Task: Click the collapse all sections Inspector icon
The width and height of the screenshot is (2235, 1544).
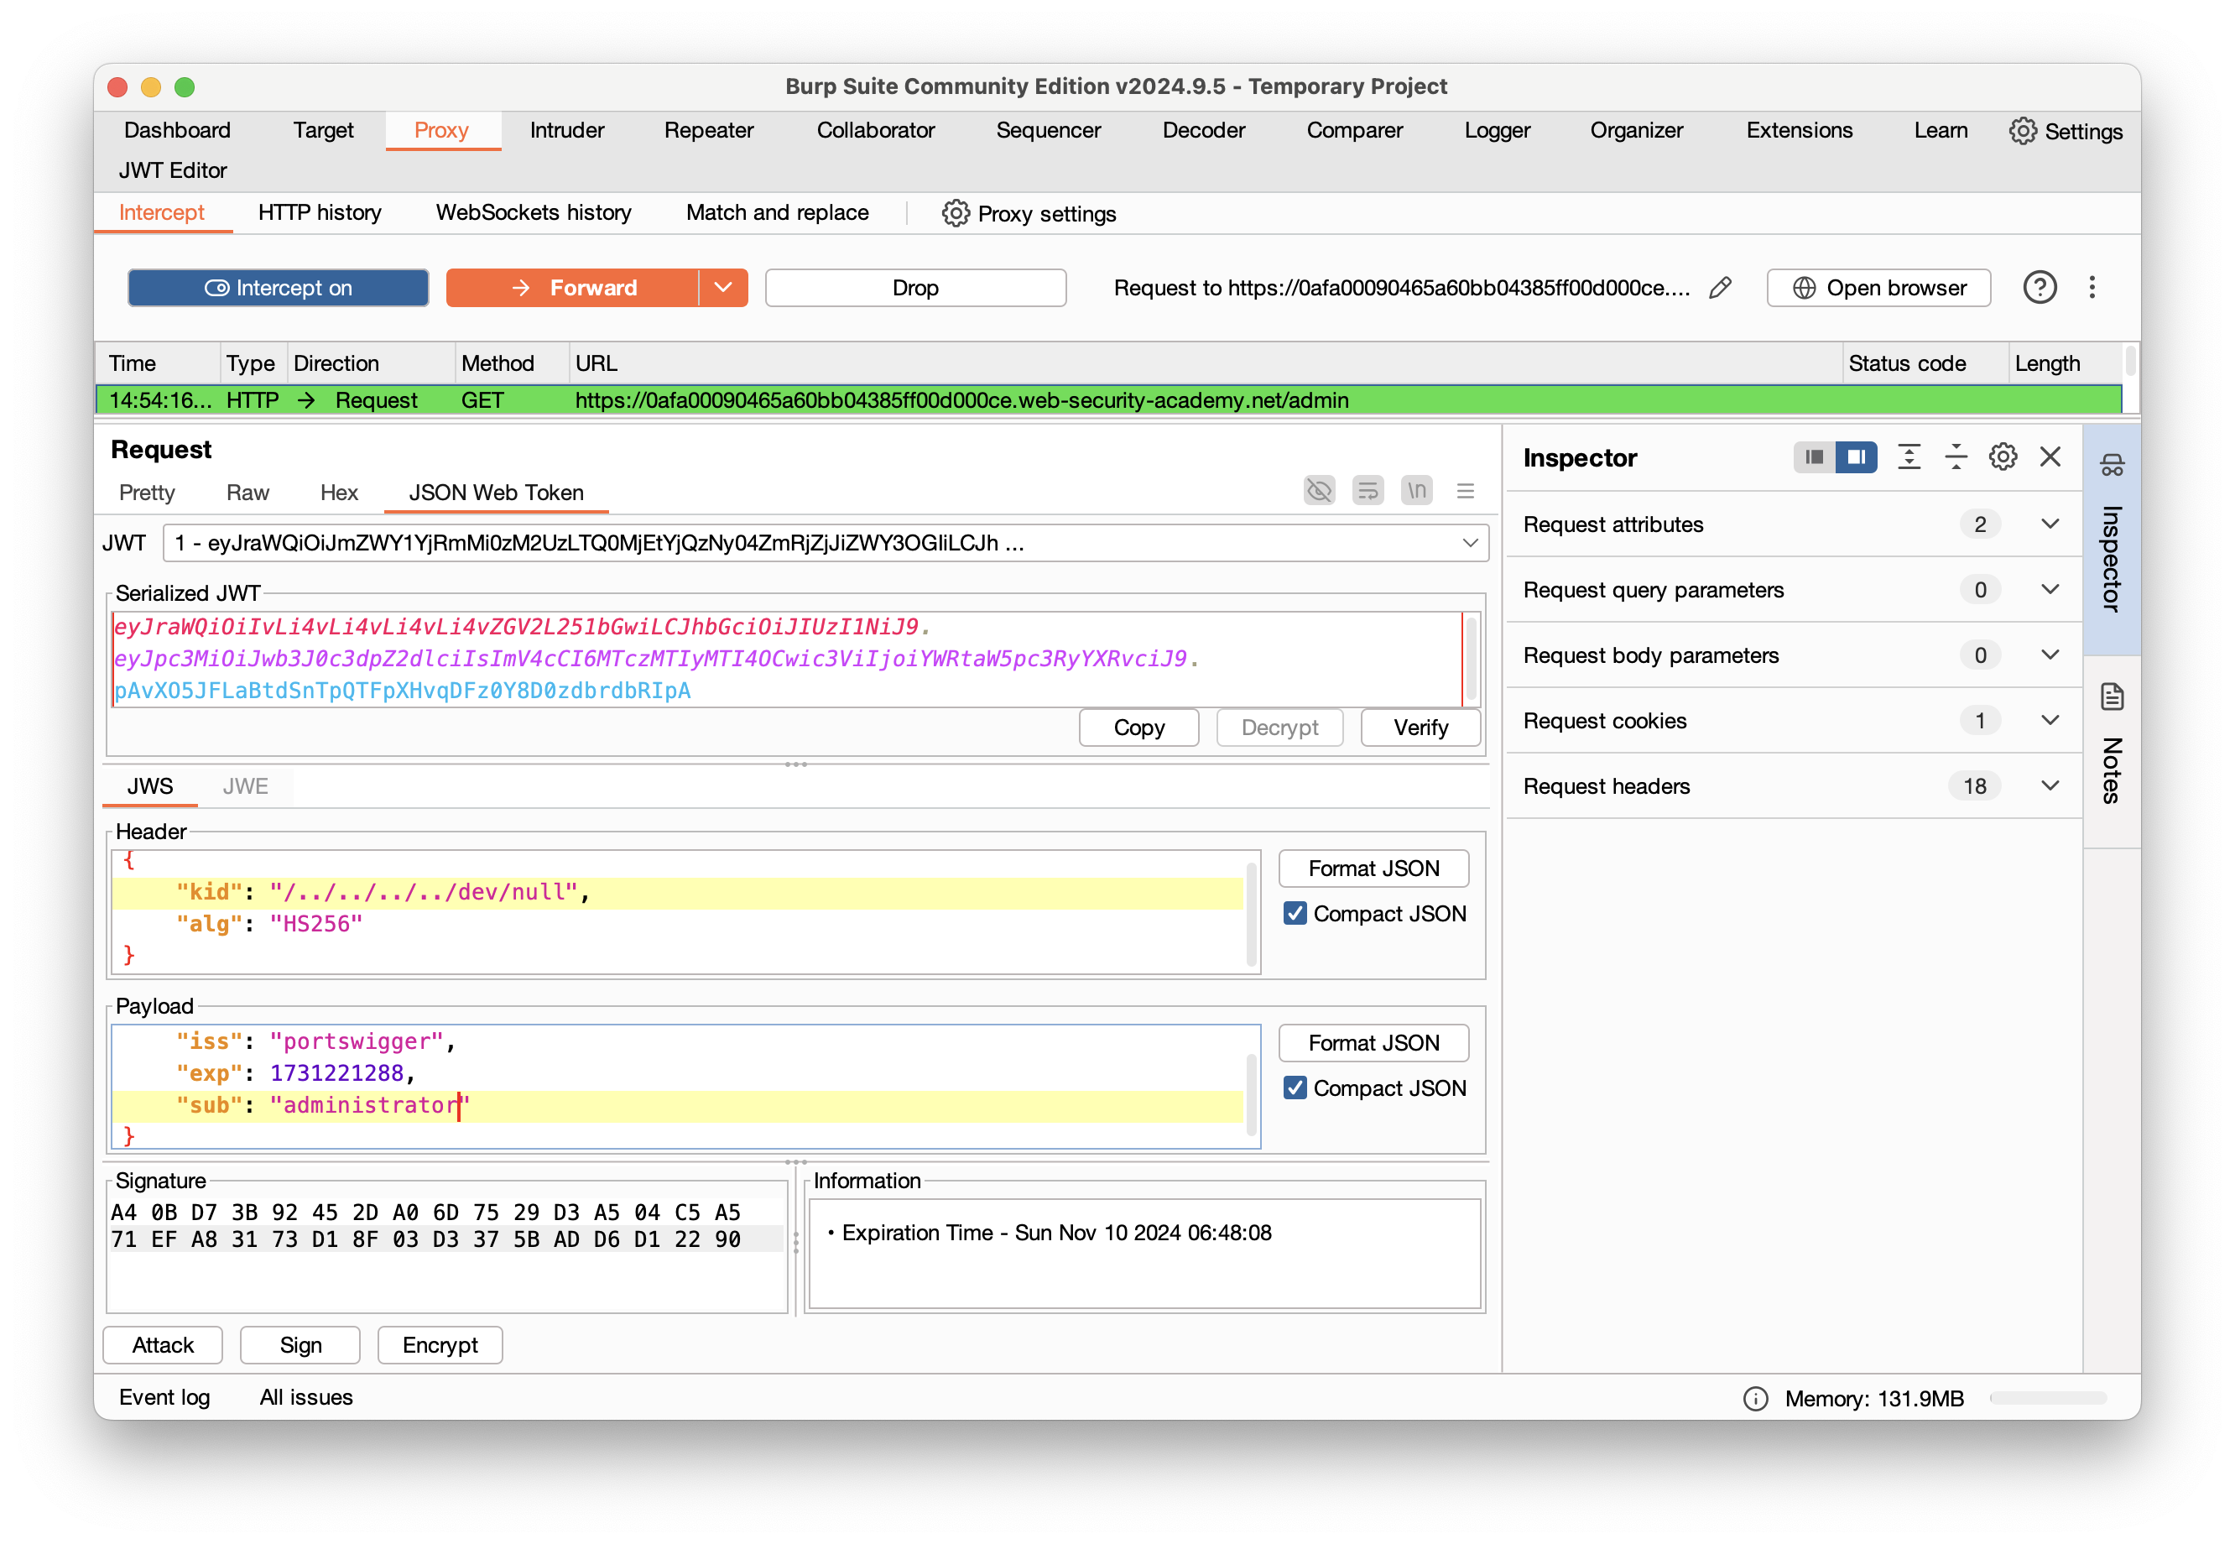Action: 1956,456
